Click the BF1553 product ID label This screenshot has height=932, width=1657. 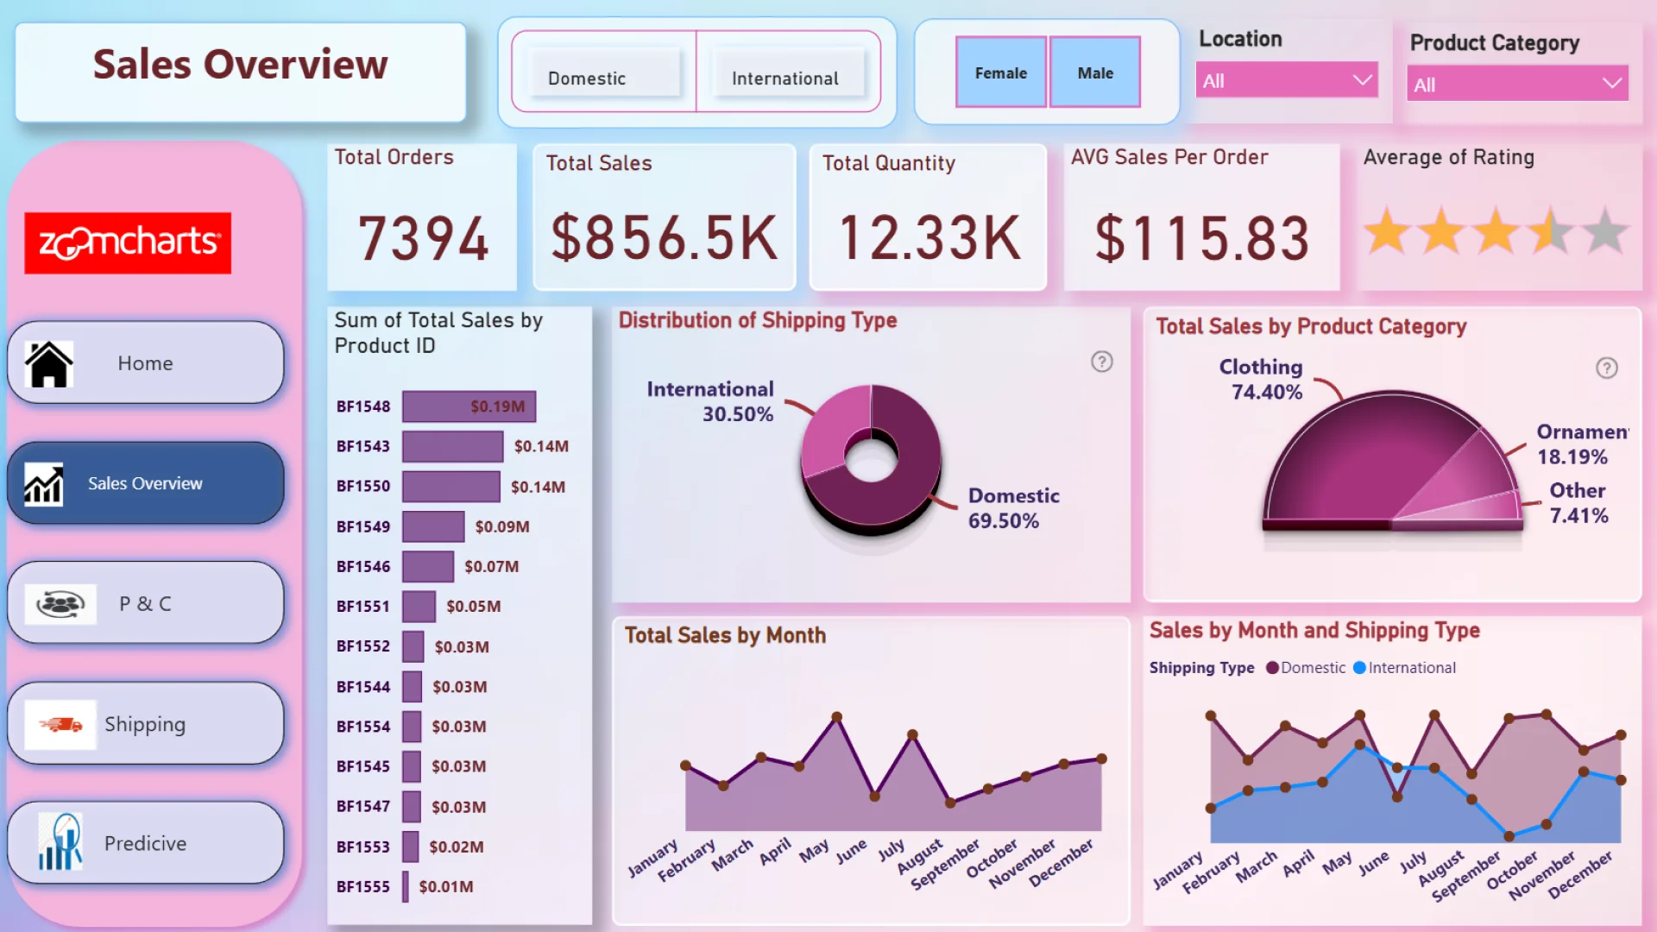(363, 847)
